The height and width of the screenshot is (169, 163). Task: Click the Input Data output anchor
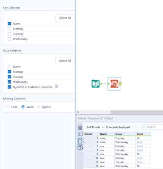[x=101, y=84]
